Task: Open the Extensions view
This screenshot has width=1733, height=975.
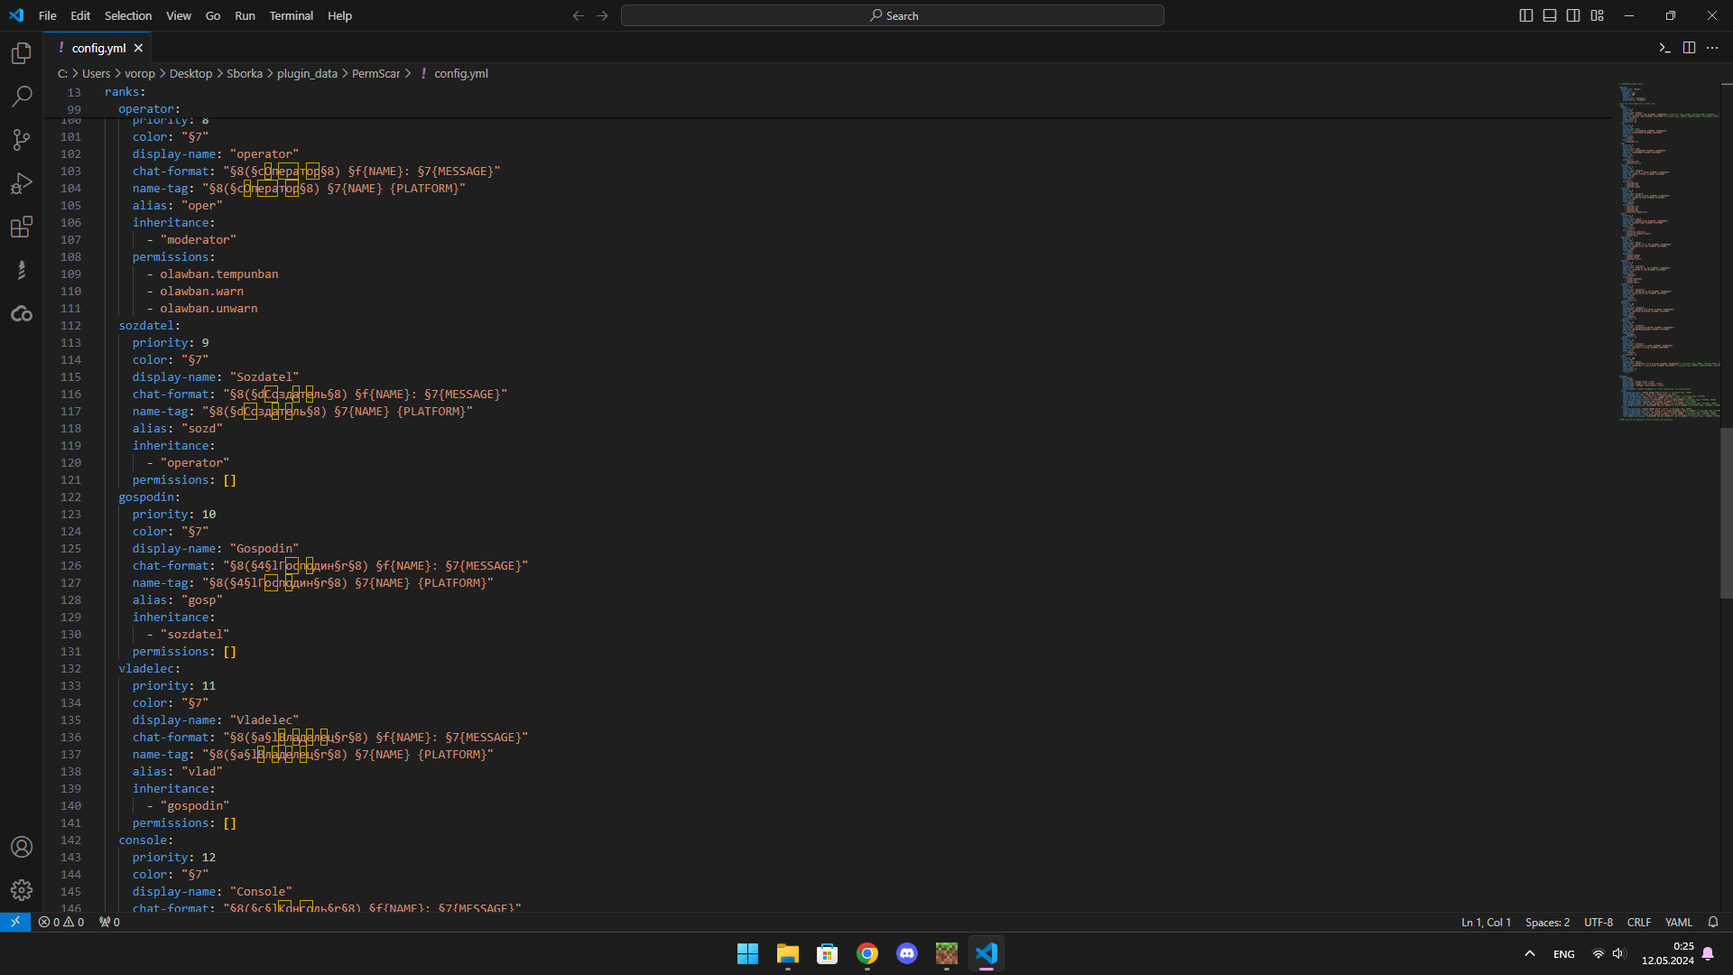Action: pyautogui.click(x=22, y=227)
